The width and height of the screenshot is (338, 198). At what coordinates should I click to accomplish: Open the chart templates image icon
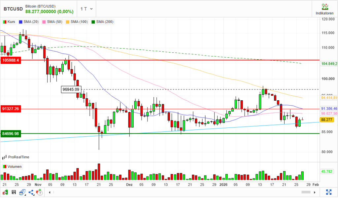coord(22,192)
